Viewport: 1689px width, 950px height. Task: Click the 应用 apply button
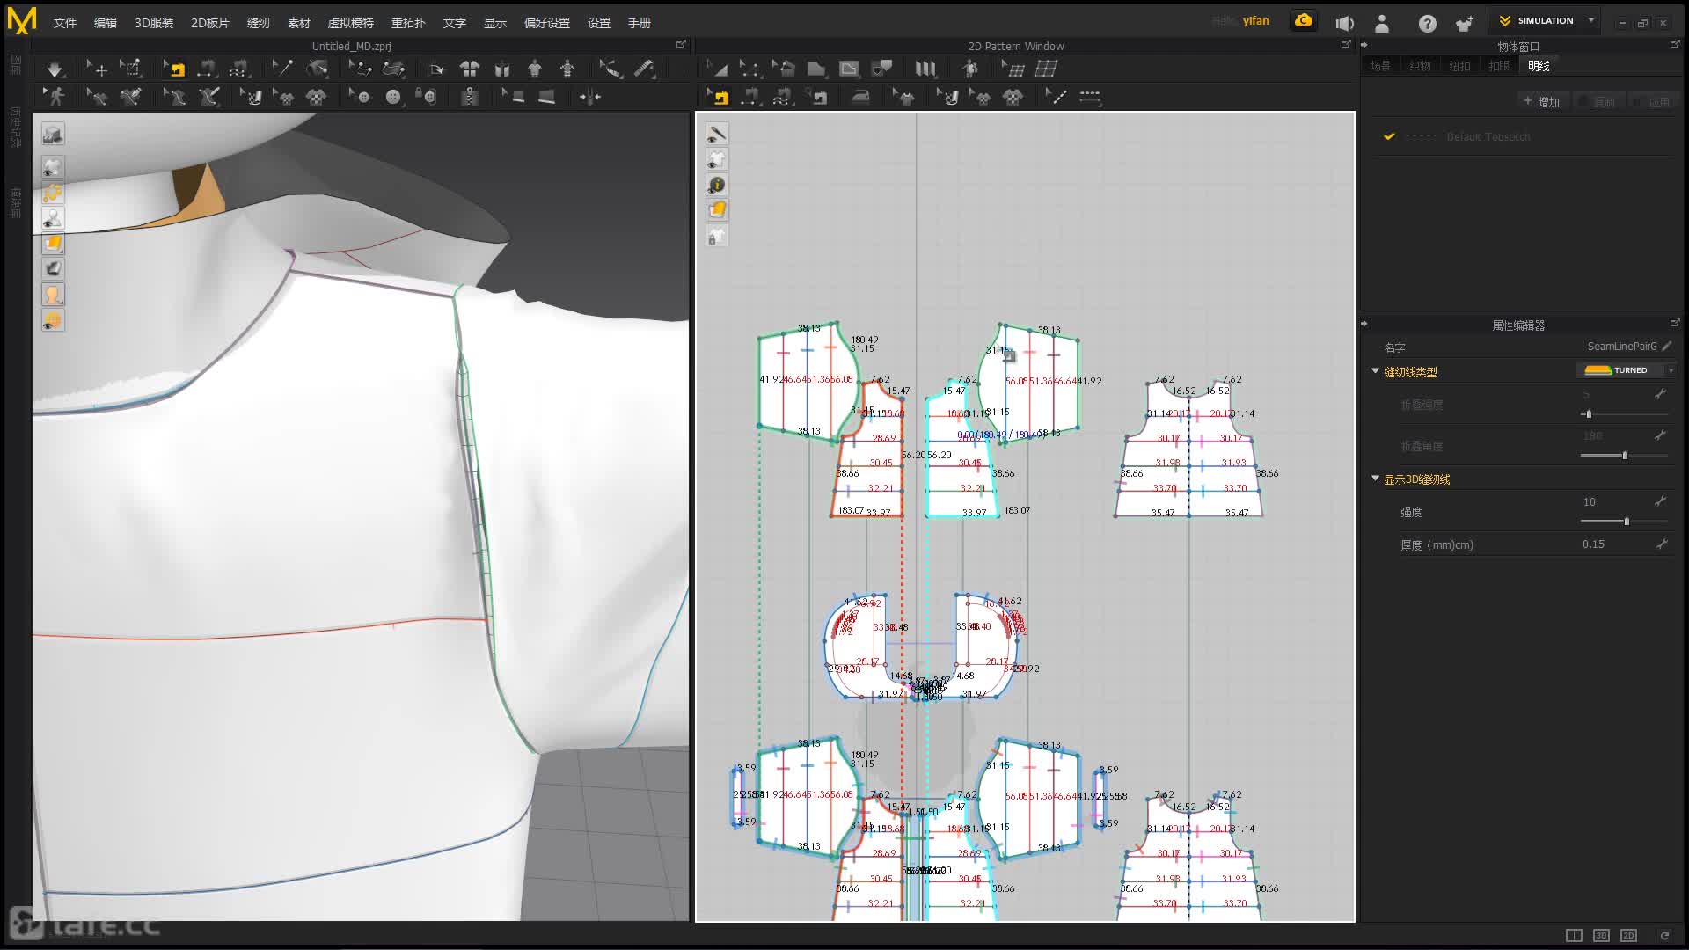1653,102
